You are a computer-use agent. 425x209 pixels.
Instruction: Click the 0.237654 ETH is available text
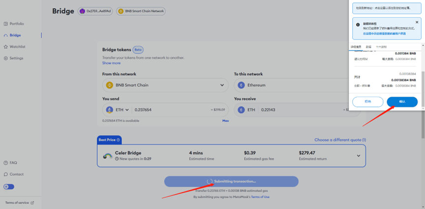point(120,121)
